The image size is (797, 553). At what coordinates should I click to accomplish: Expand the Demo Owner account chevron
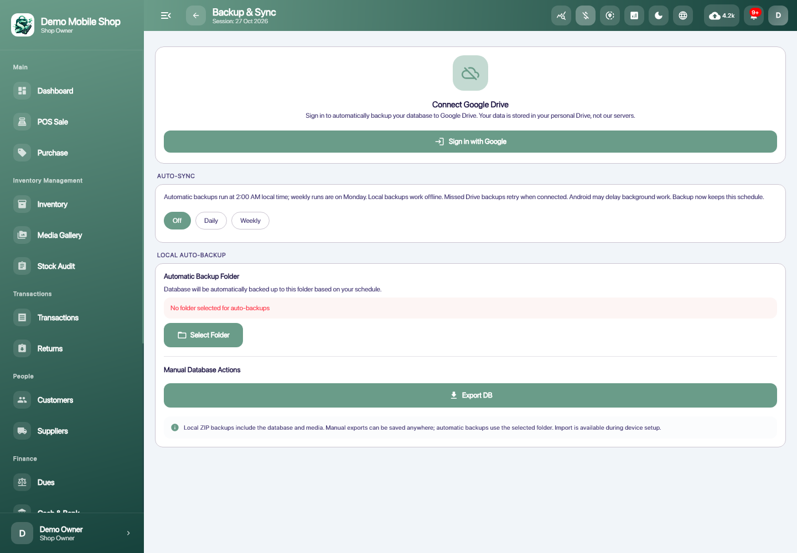click(128, 533)
